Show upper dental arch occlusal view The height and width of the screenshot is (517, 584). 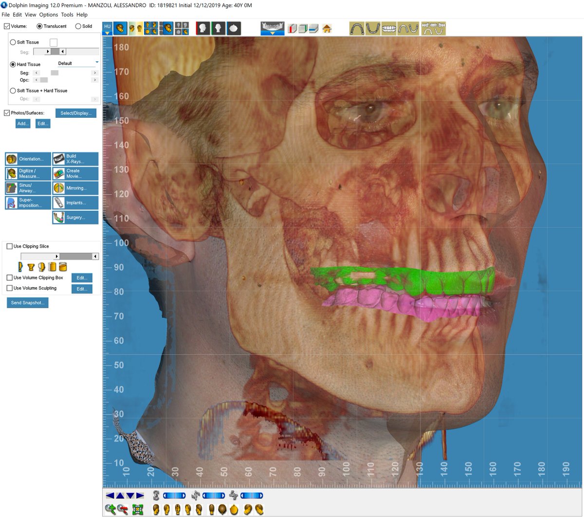point(357,28)
